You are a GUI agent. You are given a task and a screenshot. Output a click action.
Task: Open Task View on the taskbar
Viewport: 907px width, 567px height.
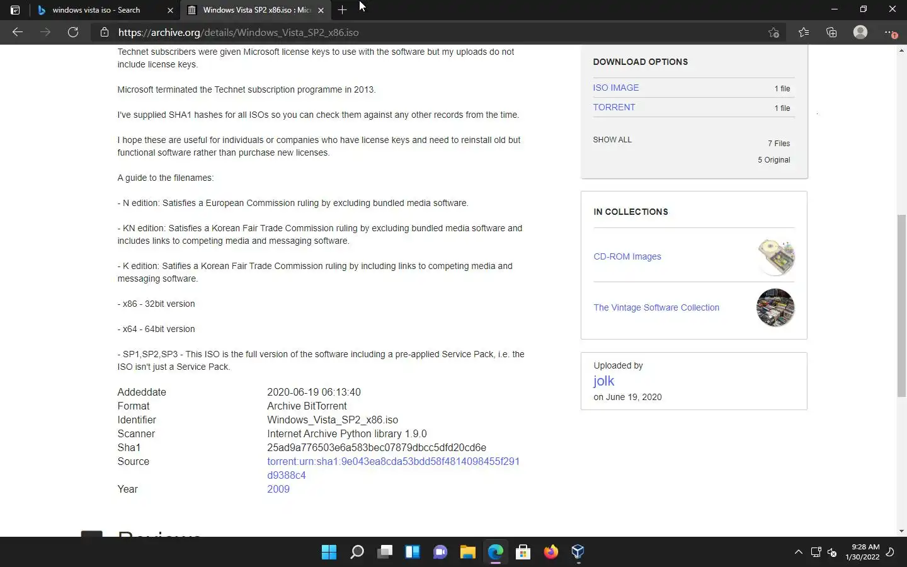(385, 553)
